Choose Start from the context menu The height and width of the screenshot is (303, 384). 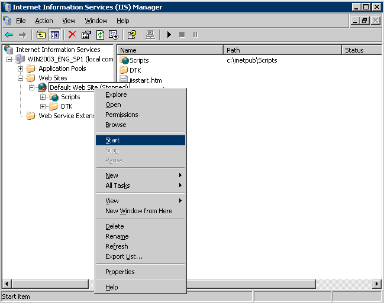point(112,140)
